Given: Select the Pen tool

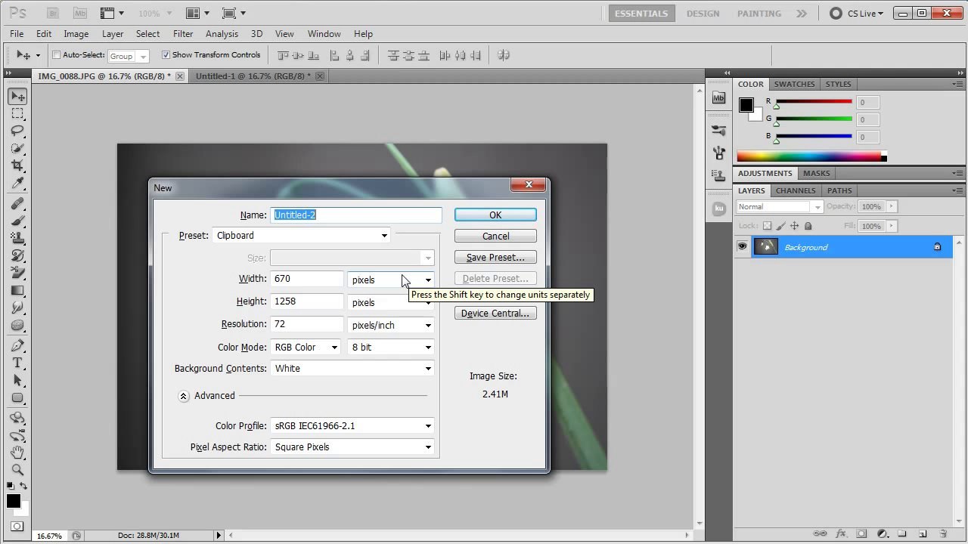Looking at the screenshot, I should pos(18,346).
